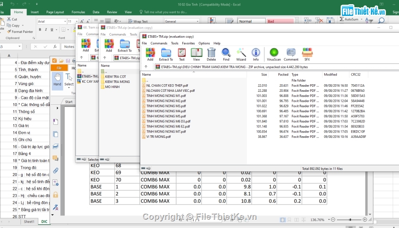Click the WinRAR archive path address bar
This screenshot has width=399, height=228.
pyautogui.click(x=276, y=67)
